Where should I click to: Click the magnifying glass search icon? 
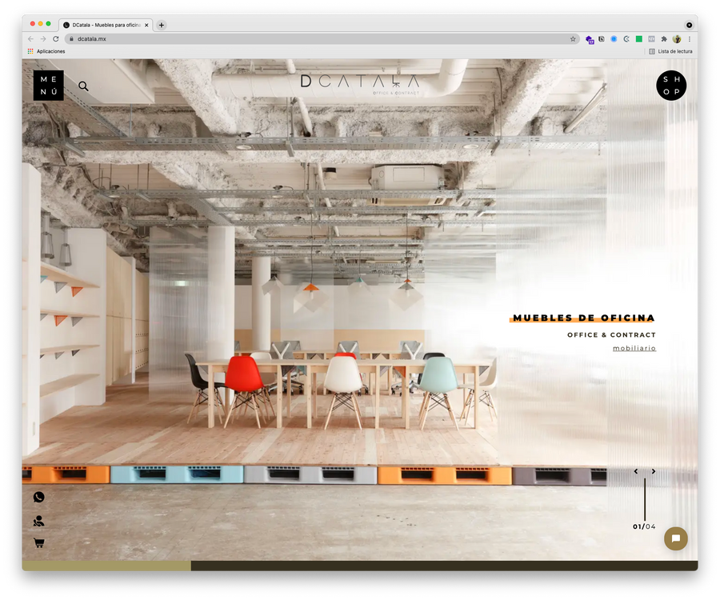point(83,86)
